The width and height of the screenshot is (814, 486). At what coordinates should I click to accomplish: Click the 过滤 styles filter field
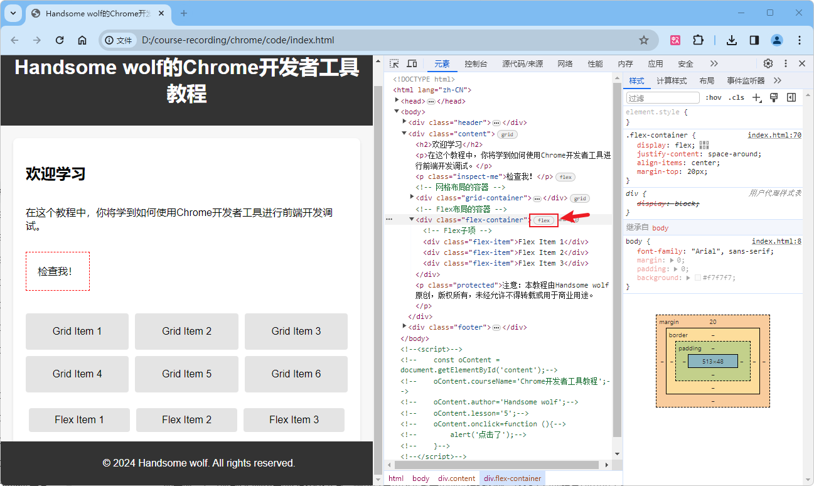(662, 97)
